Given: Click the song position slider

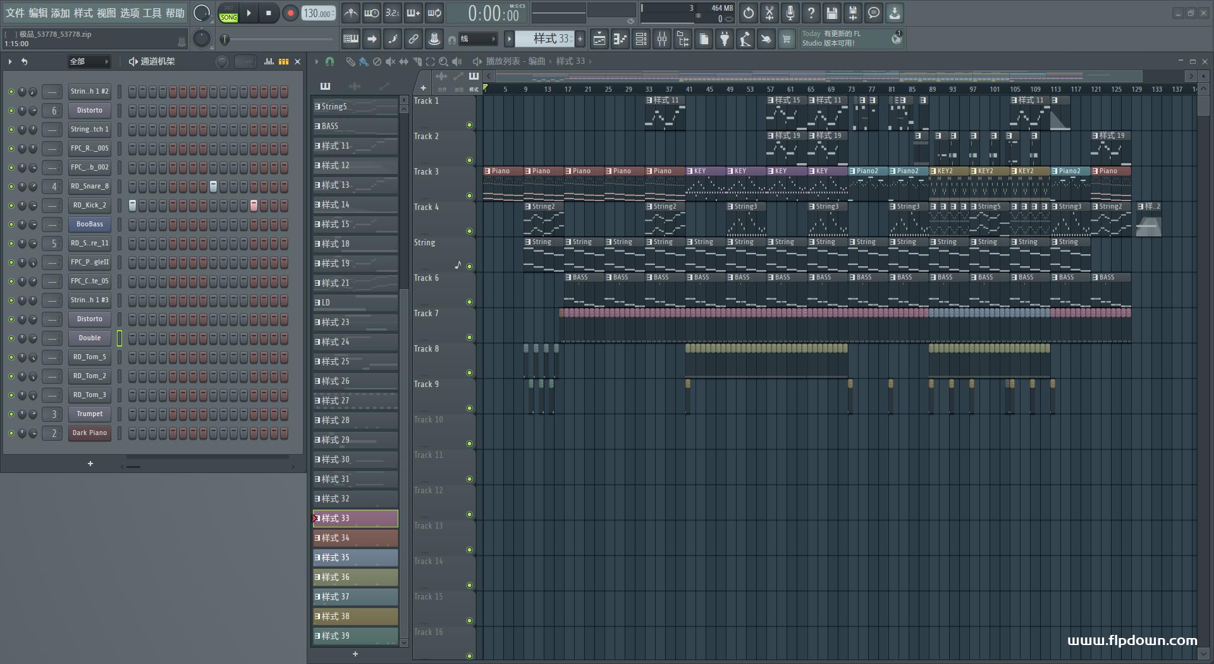Looking at the screenshot, I should [279, 39].
